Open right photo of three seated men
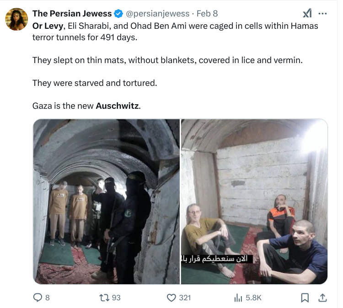The image size is (343, 308). (x=254, y=202)
